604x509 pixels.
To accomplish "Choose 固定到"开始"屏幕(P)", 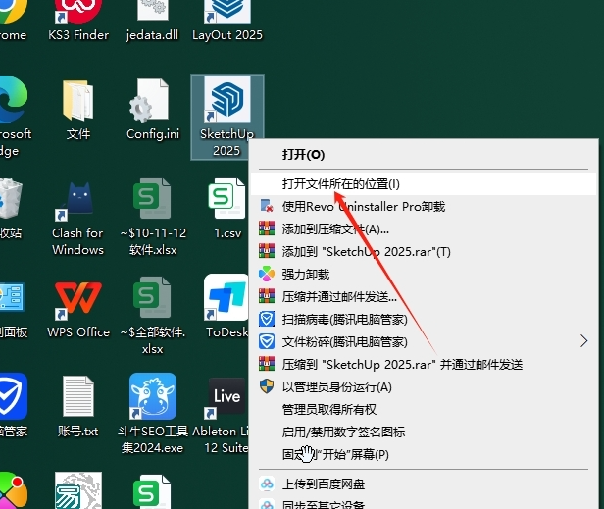I will [423, 455].
